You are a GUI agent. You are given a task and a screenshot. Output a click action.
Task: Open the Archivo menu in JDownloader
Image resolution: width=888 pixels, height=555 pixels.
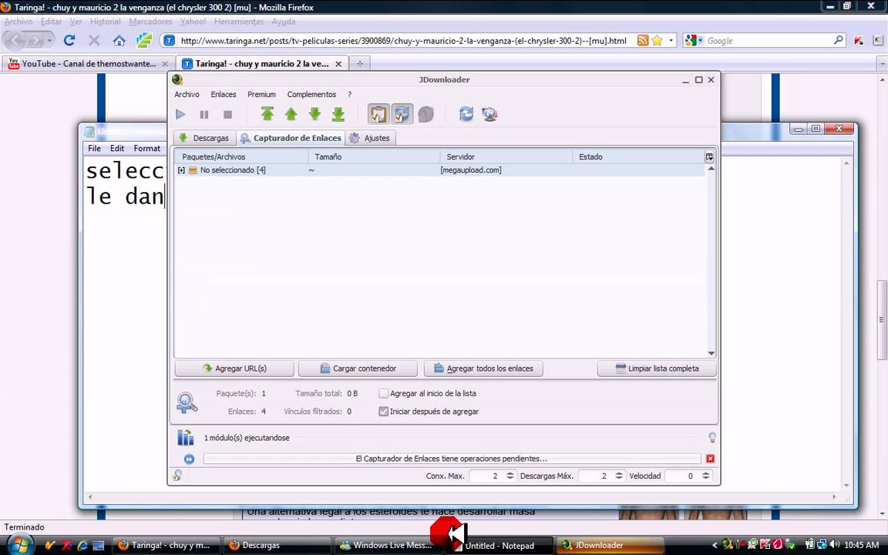click(187, 94)
